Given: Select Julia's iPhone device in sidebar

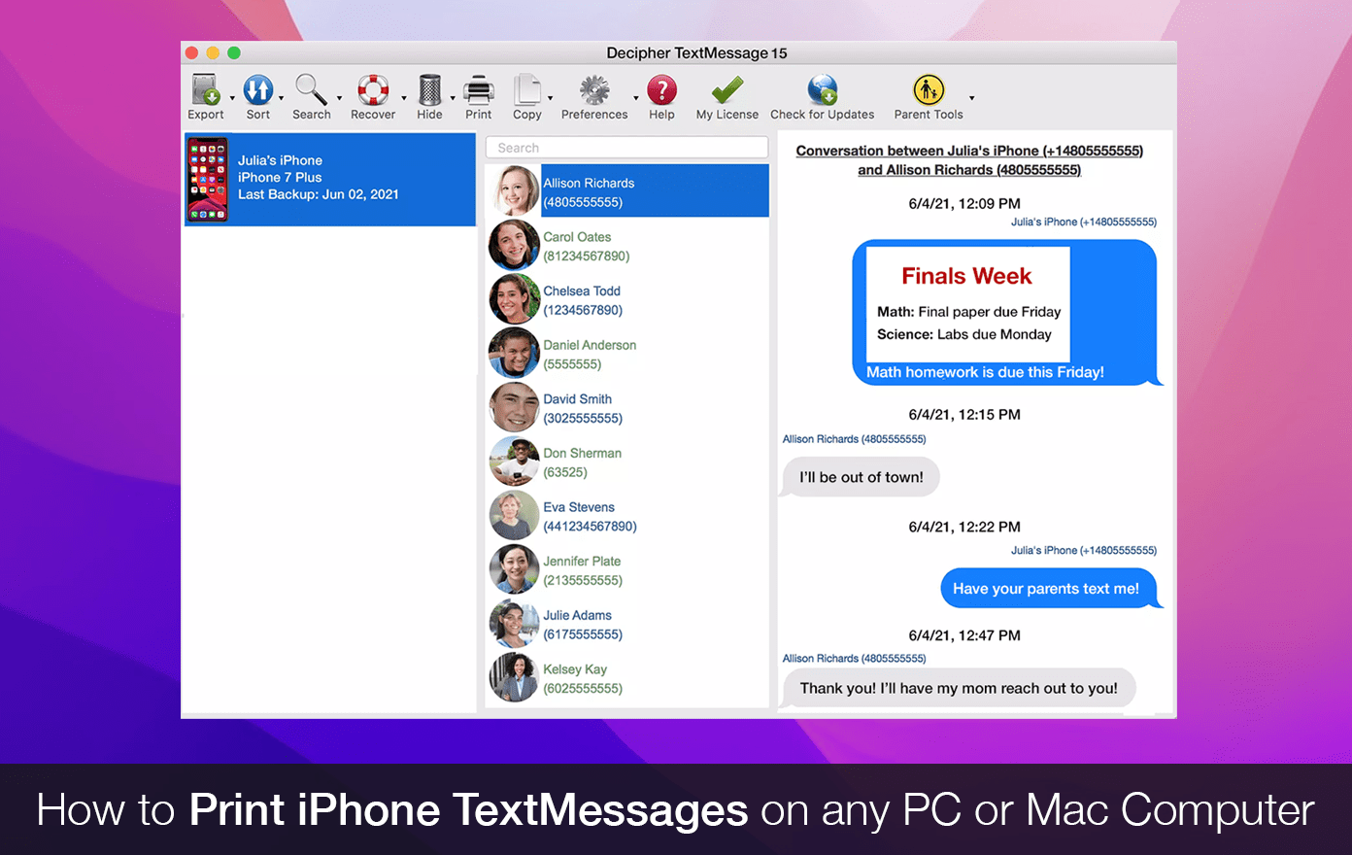Looking at the screenshot, I should [x=329, y=180].
